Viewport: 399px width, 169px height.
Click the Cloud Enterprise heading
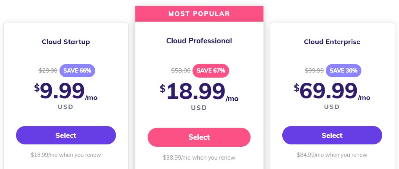point(332,42)
